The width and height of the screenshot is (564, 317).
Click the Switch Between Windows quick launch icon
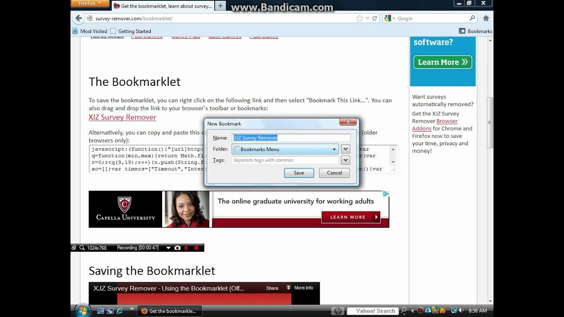click(110, 311)
